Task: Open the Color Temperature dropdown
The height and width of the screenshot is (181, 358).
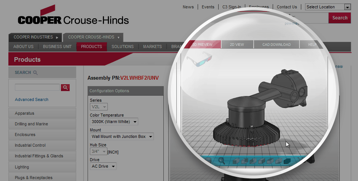Action: 114,122
